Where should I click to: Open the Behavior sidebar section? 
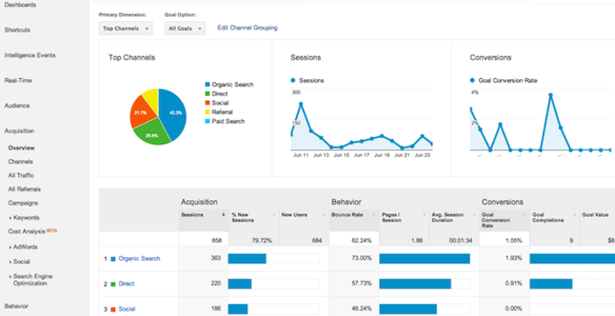(16, 306)
